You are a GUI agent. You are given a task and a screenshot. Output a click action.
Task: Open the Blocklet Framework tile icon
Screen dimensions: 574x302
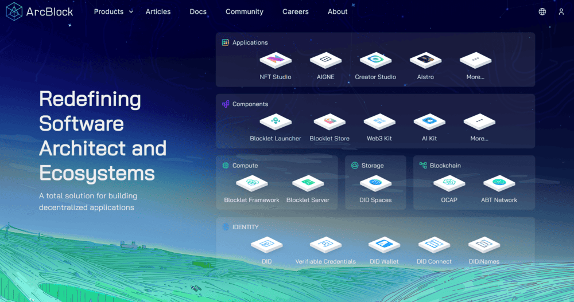(x=252, y=183)
